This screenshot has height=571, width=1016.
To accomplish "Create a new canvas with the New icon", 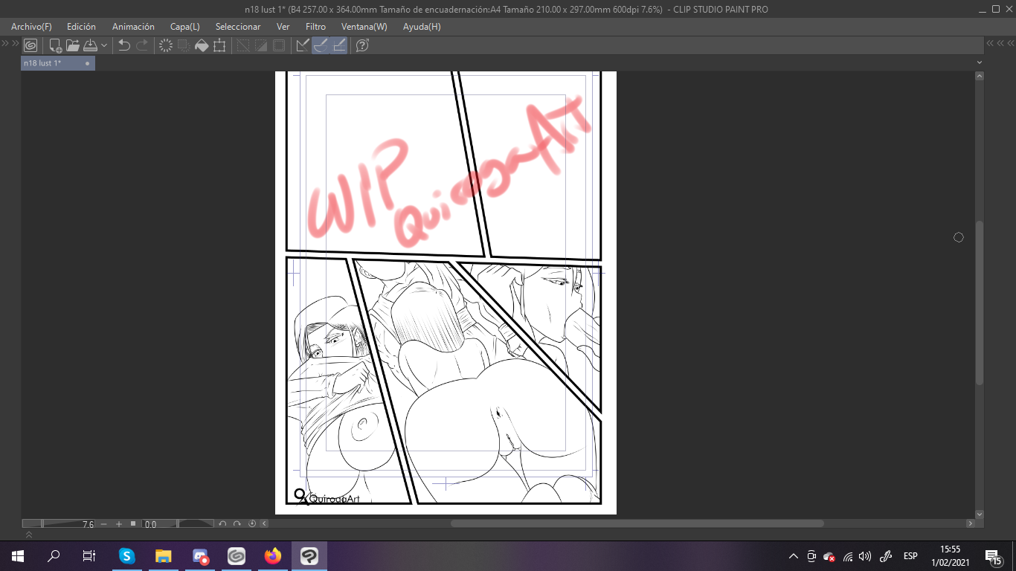I will tap(55, 45).
